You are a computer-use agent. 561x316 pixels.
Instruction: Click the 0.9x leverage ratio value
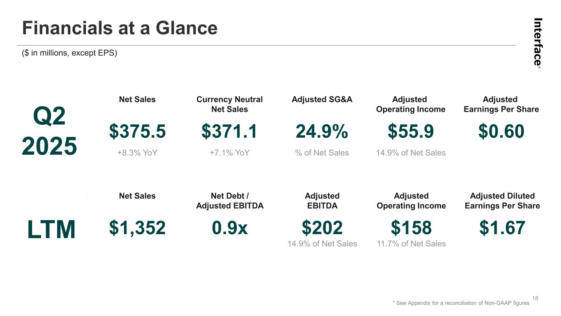click(x=230, y=228)
